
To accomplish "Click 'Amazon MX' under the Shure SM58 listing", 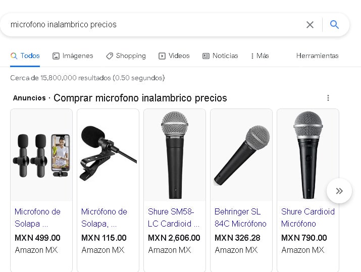I will pyautogui.click(x=170, y=250).
